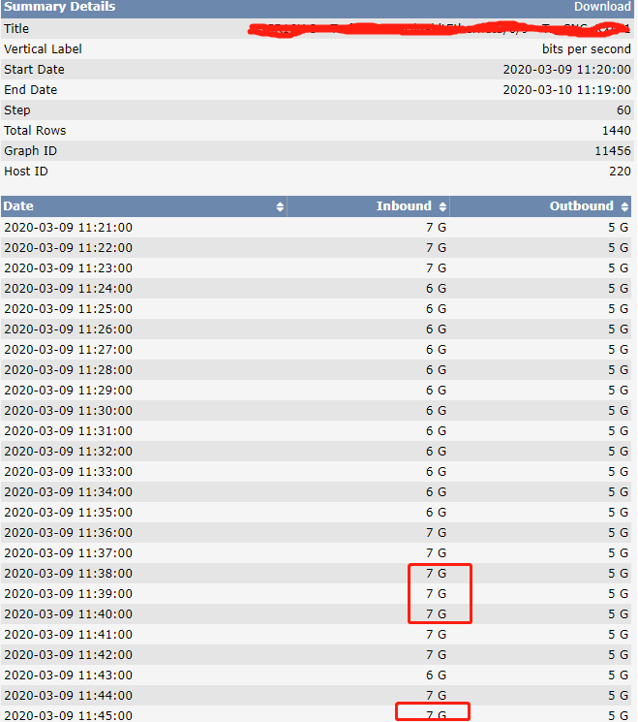Select date cell 2020-03-09 11:24:00
Screen dimensions: 638x722
point(68,289)
